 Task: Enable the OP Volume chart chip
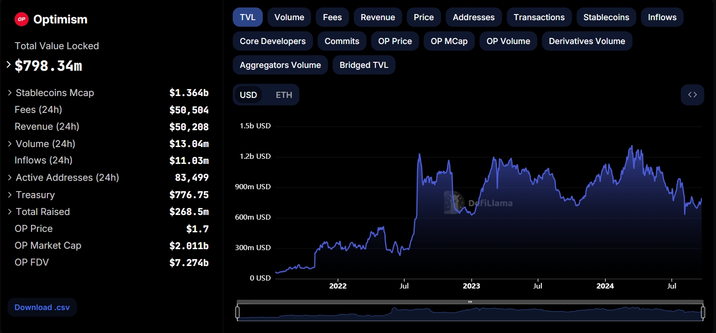point(508,41)
